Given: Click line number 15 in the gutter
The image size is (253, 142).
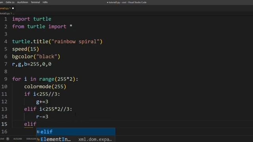Looking at the screenshot, I should tap(4, 124).
